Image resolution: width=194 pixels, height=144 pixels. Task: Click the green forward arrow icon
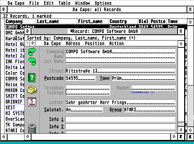(x=32, y=51)
